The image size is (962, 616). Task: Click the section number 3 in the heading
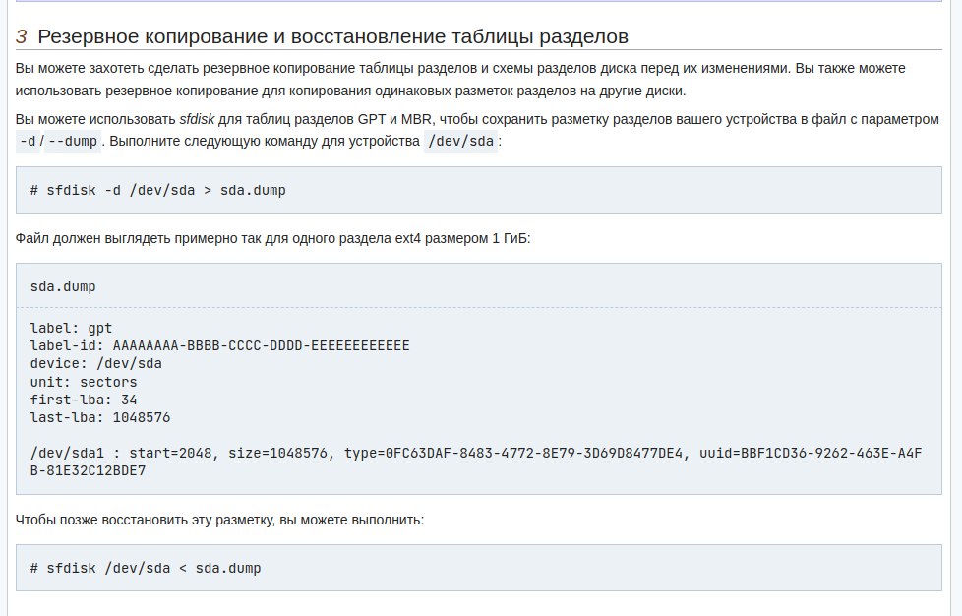point(22,37)
